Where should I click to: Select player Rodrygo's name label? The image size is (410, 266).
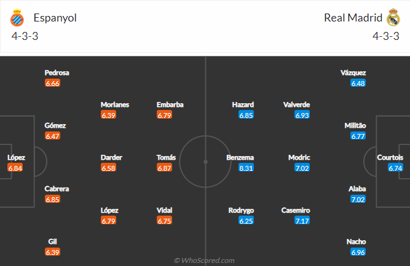(241, 211)
